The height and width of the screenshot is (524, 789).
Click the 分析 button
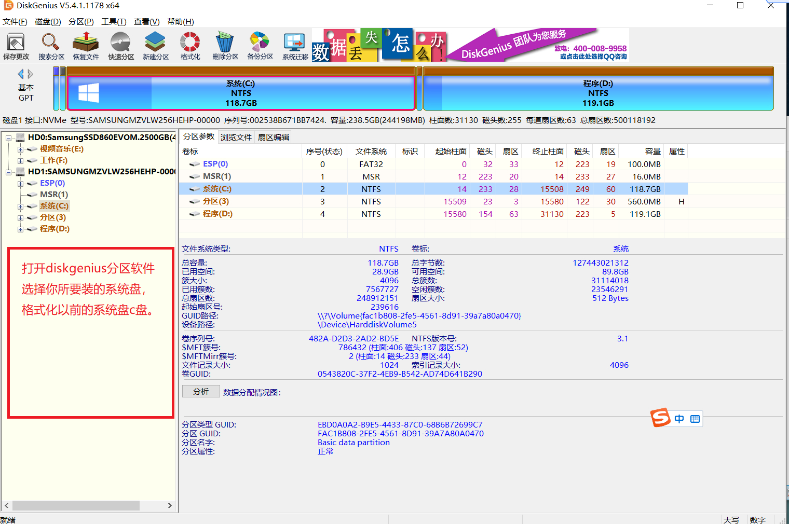click(x=201, y=391)
